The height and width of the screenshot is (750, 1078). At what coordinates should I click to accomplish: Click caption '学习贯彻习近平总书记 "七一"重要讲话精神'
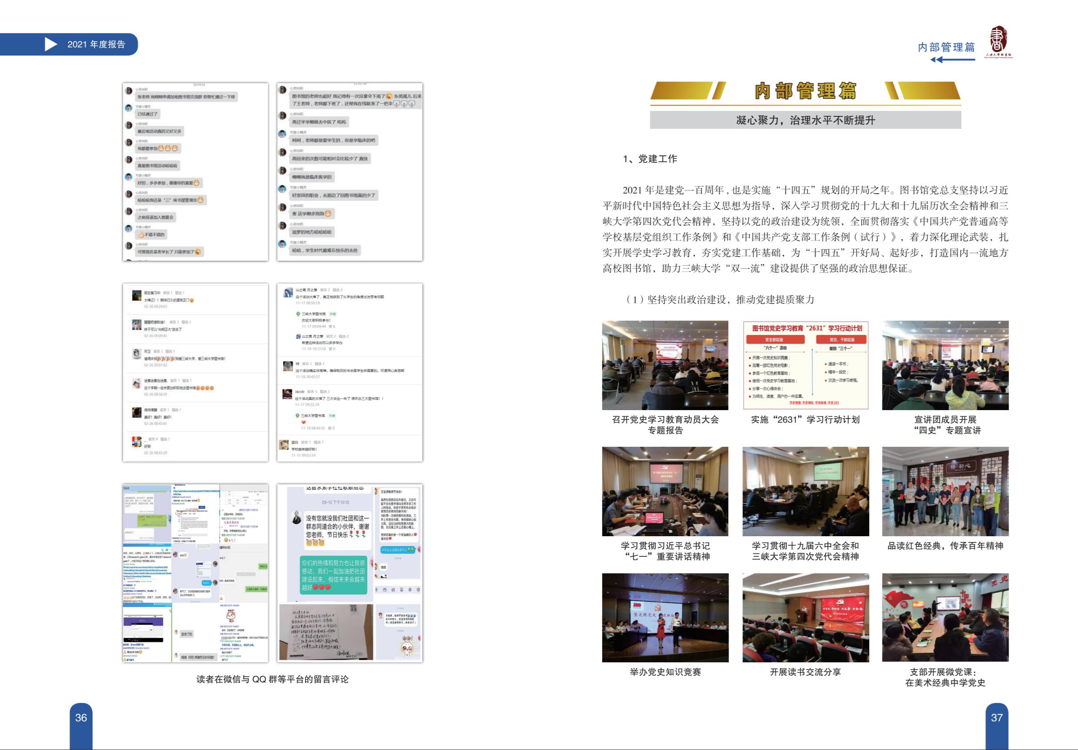pos(665,551)
